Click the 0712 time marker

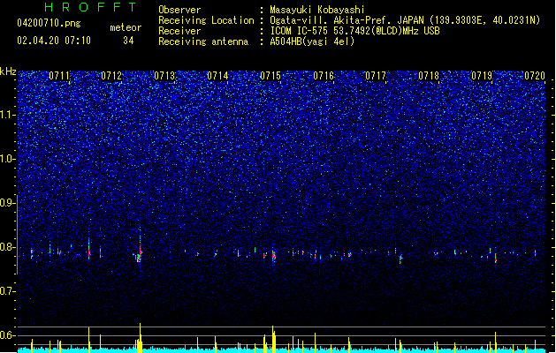[x=111, y=76]
